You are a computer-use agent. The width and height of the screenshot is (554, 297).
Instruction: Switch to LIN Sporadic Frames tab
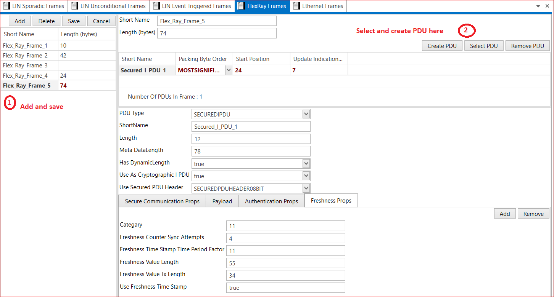(34, 6)
